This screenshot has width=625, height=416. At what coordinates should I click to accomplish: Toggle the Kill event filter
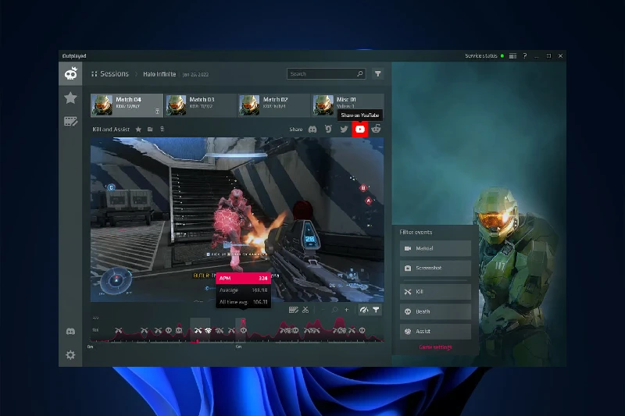(x=435, y=291)
